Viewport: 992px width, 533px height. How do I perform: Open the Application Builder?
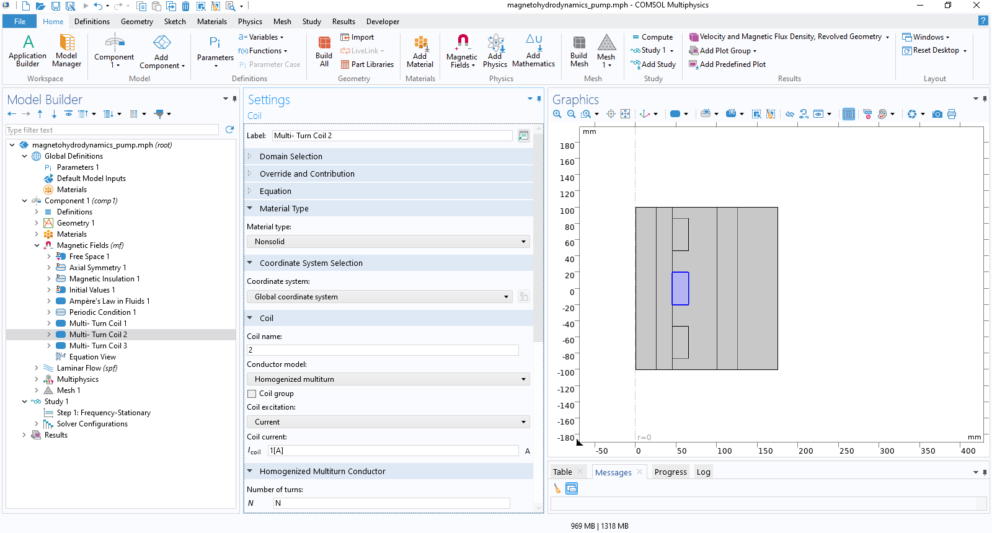[28, 50]
